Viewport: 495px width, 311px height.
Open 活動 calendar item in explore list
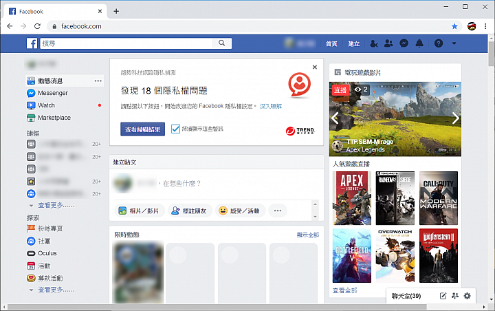click(x=38, y=266)
